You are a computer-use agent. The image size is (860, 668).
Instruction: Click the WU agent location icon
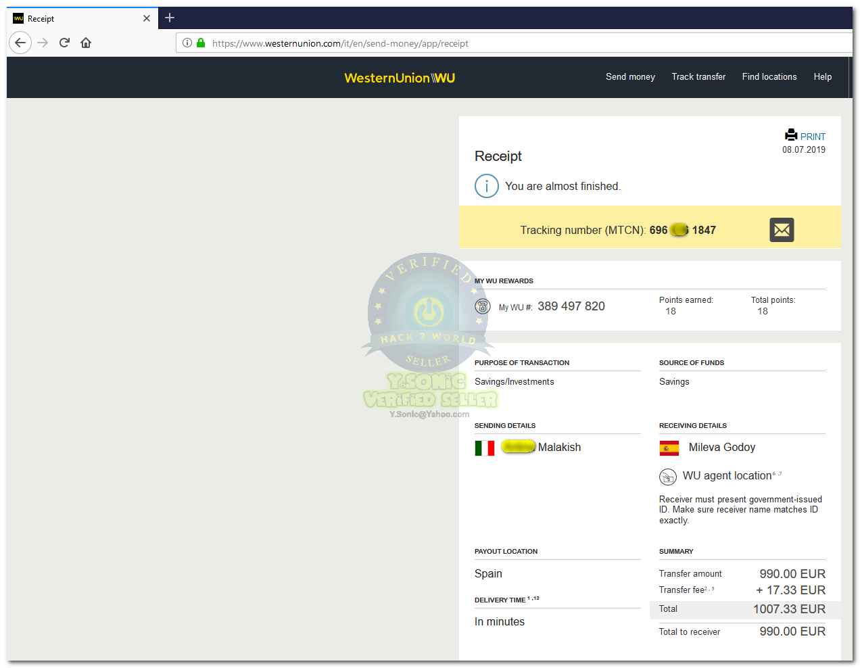click(668, 477)
